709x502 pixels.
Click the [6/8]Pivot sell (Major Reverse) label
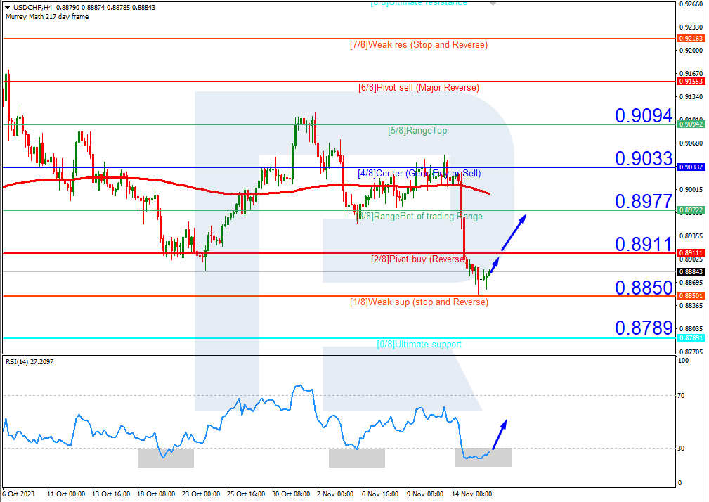pos(419,87)
